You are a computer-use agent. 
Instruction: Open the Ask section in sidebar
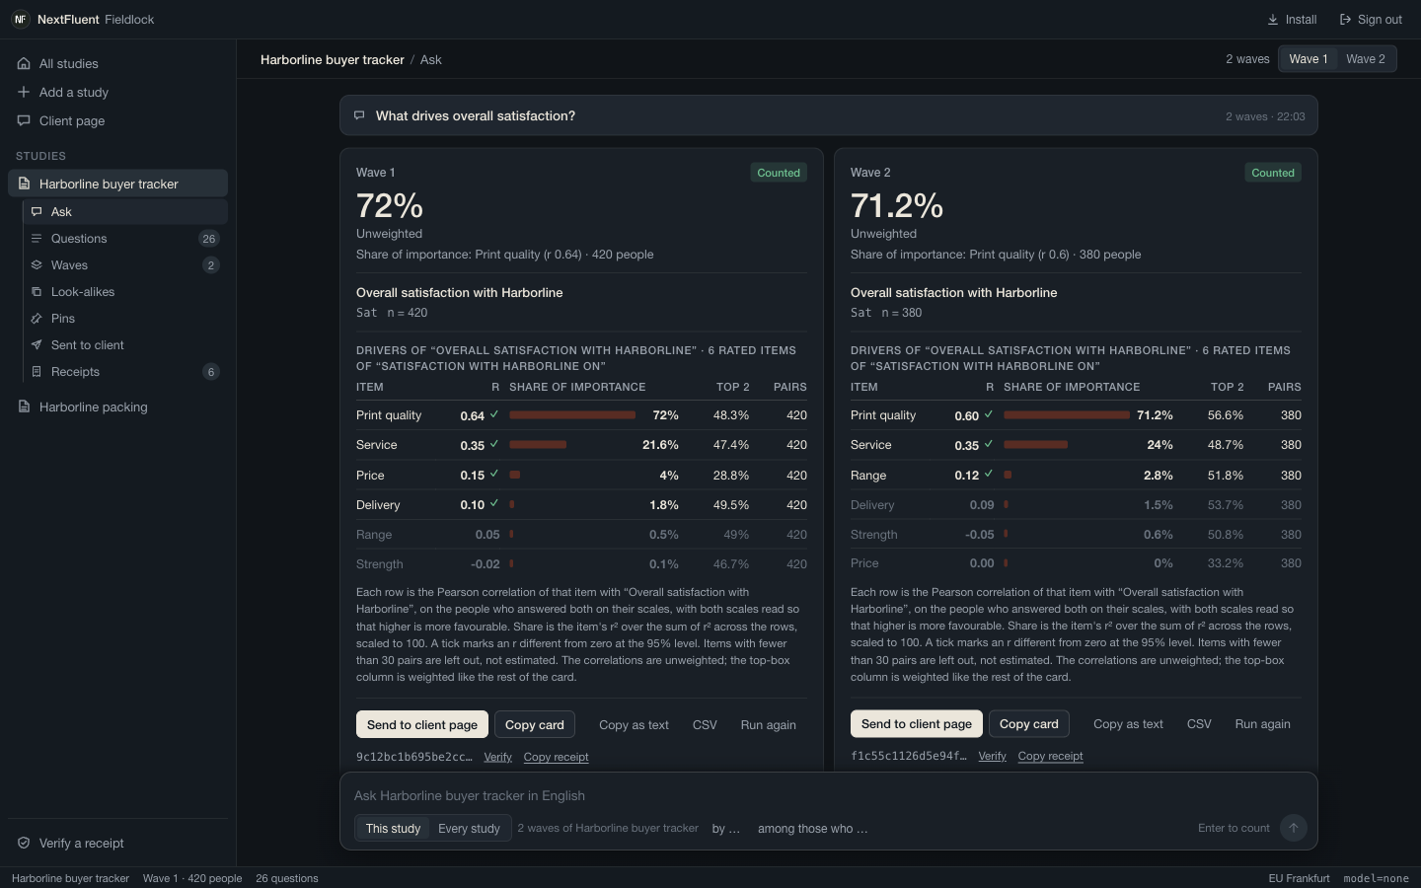[x=125, y=212]
